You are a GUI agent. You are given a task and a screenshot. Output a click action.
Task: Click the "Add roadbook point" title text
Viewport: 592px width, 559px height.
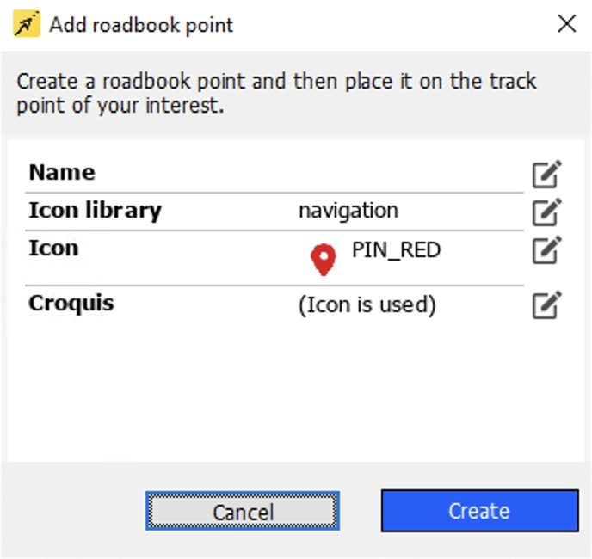pyautogui.click(x=141, y=24)
